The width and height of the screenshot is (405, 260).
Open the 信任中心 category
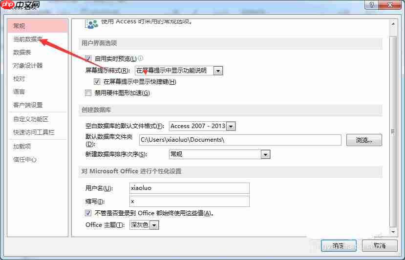pos(25,160)
